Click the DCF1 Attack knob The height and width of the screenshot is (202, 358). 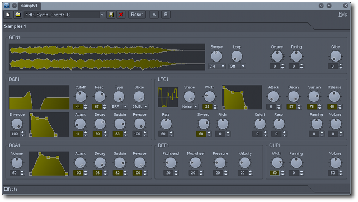click(80, 124)
